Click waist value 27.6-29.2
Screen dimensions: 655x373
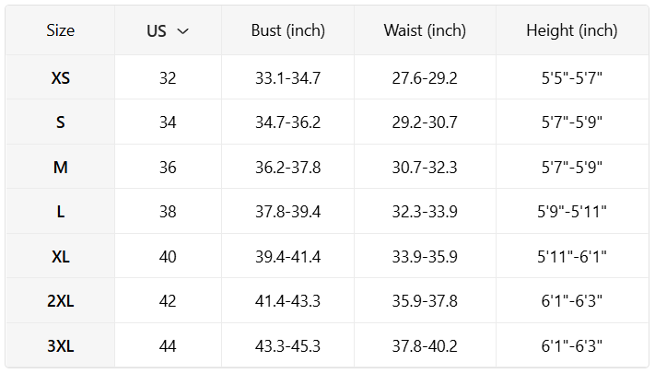point(425,78)
